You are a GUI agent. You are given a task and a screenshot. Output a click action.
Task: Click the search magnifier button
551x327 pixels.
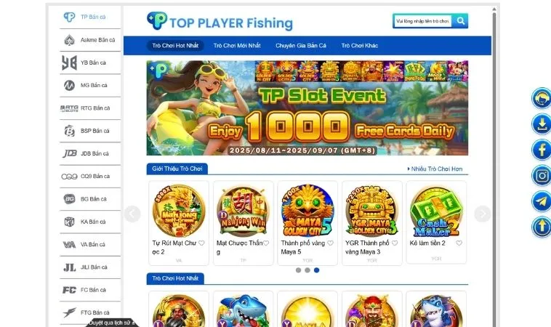click(459, 21)
